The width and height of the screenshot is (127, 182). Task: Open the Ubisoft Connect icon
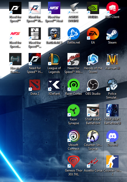point(73,136)
